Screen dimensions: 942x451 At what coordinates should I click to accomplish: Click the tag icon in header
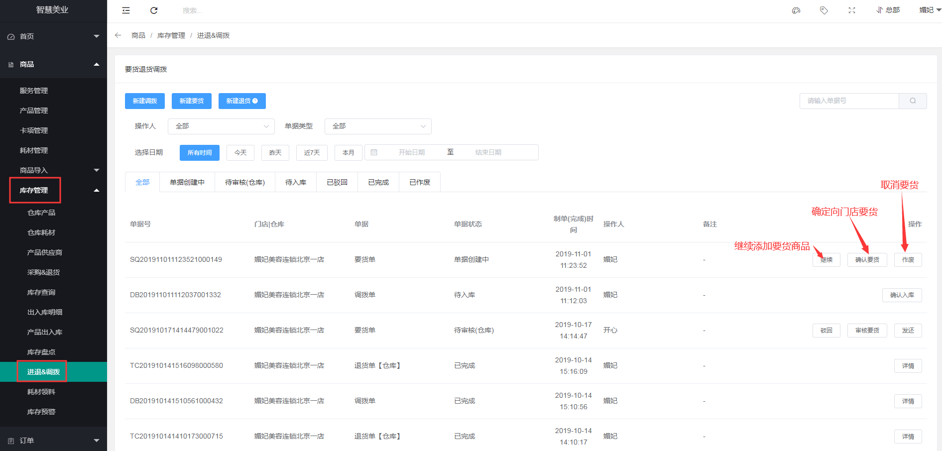click(x=824, y=10)
